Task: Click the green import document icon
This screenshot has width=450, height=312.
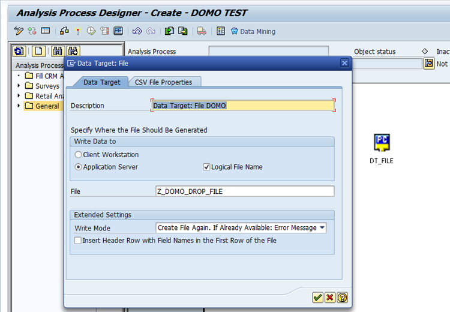Action: click(169, 31)
